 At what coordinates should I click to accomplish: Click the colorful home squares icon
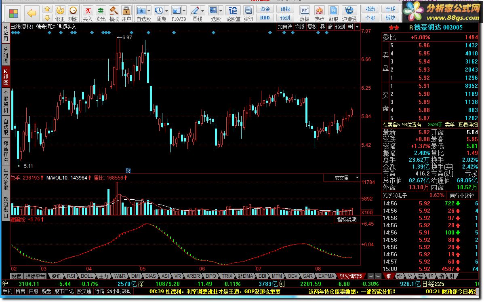(13, 13)
